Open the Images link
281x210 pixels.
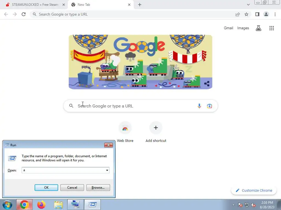click(x=243, y=28)
